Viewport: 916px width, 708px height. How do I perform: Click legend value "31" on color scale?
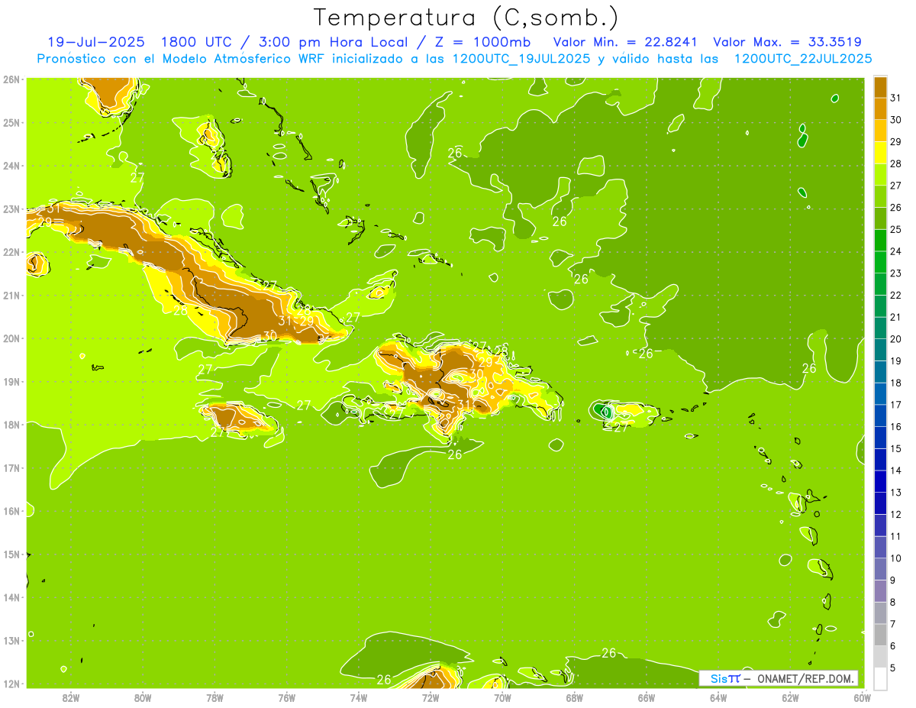895,98
